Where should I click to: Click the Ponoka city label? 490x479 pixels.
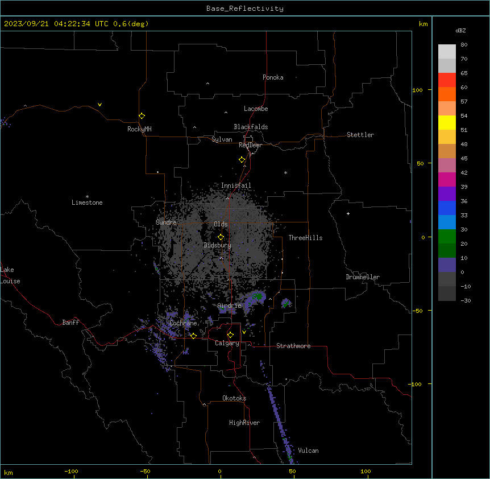273,77
